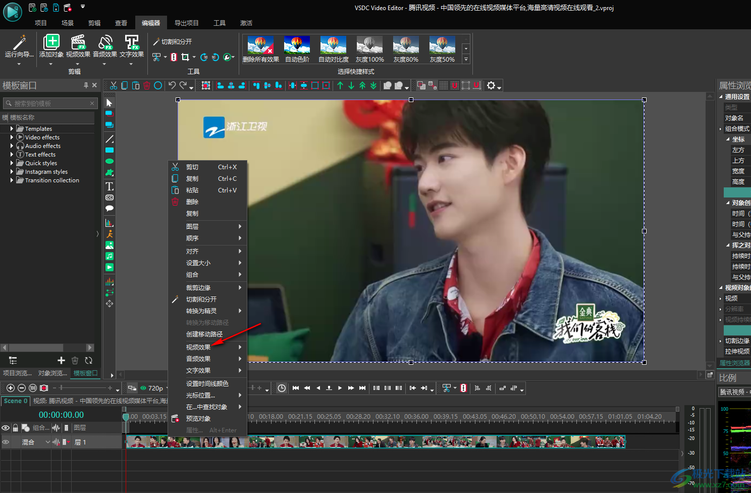Select the chart tool in the vertical toolbar
This screenshot has width=751, height=493.
pyautogui.click(x=110, y=222)
